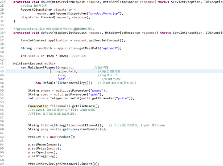
Task: Click the "utf-8" string literal
Action: 64,79
